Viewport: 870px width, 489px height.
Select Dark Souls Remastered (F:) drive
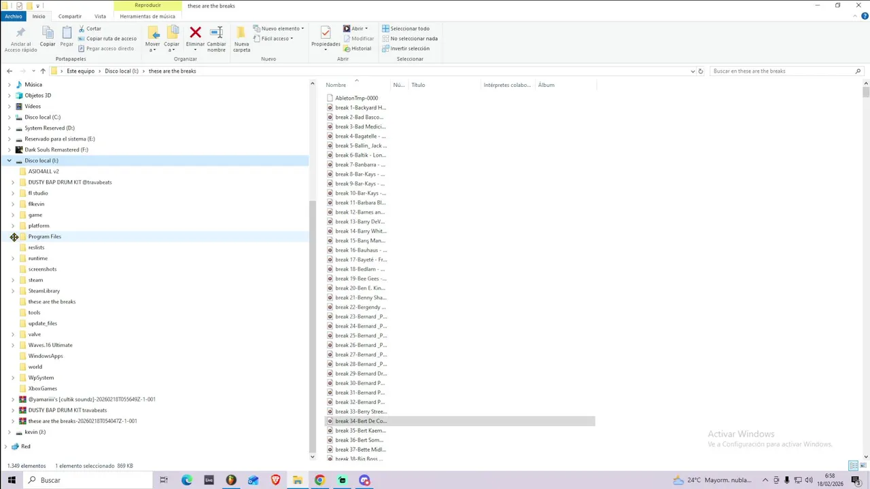(56, 149)
